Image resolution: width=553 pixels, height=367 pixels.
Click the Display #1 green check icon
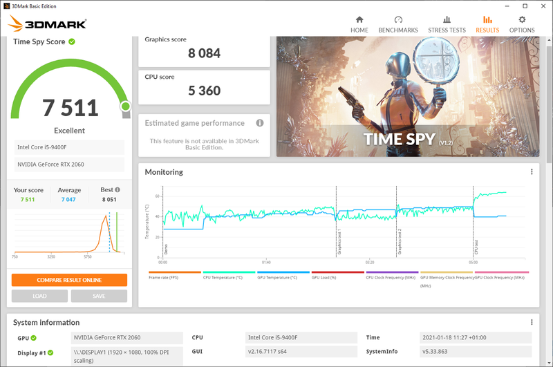[50, 352]
